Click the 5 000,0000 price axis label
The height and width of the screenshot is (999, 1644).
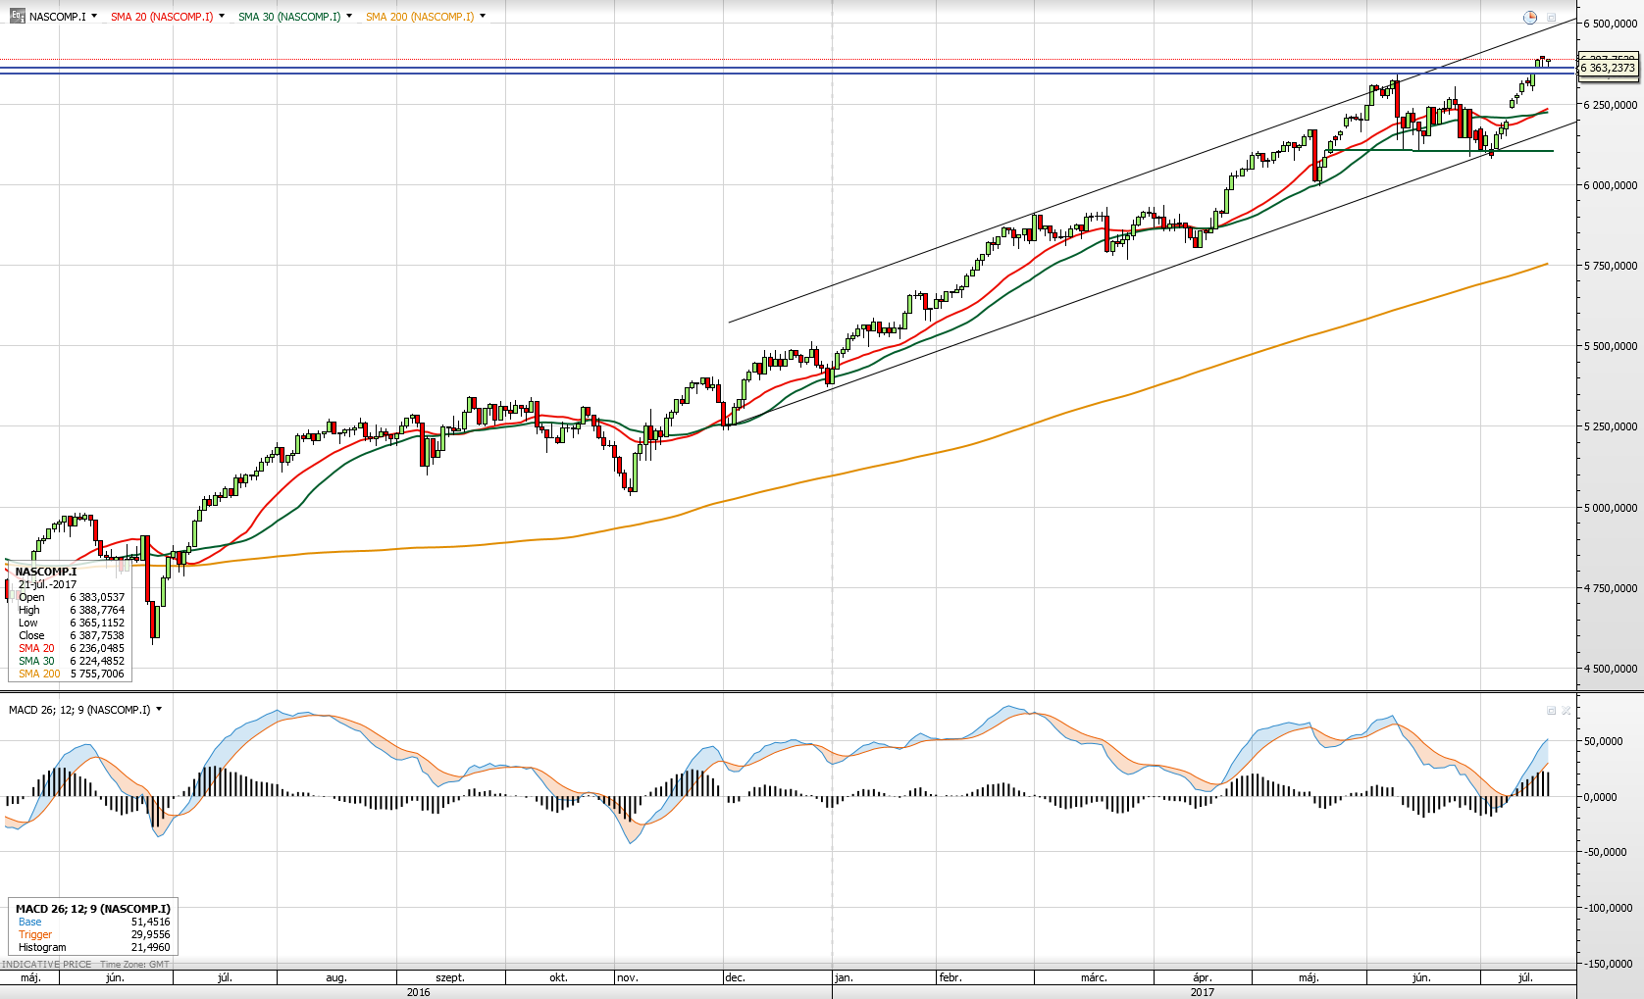click(1611, 508)
